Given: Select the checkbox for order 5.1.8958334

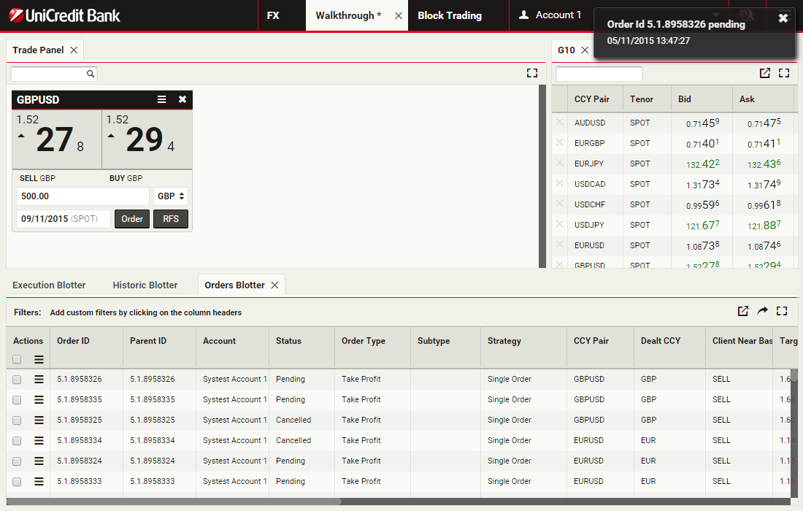Looking at the screenshot, I should [x=17, y=441].
